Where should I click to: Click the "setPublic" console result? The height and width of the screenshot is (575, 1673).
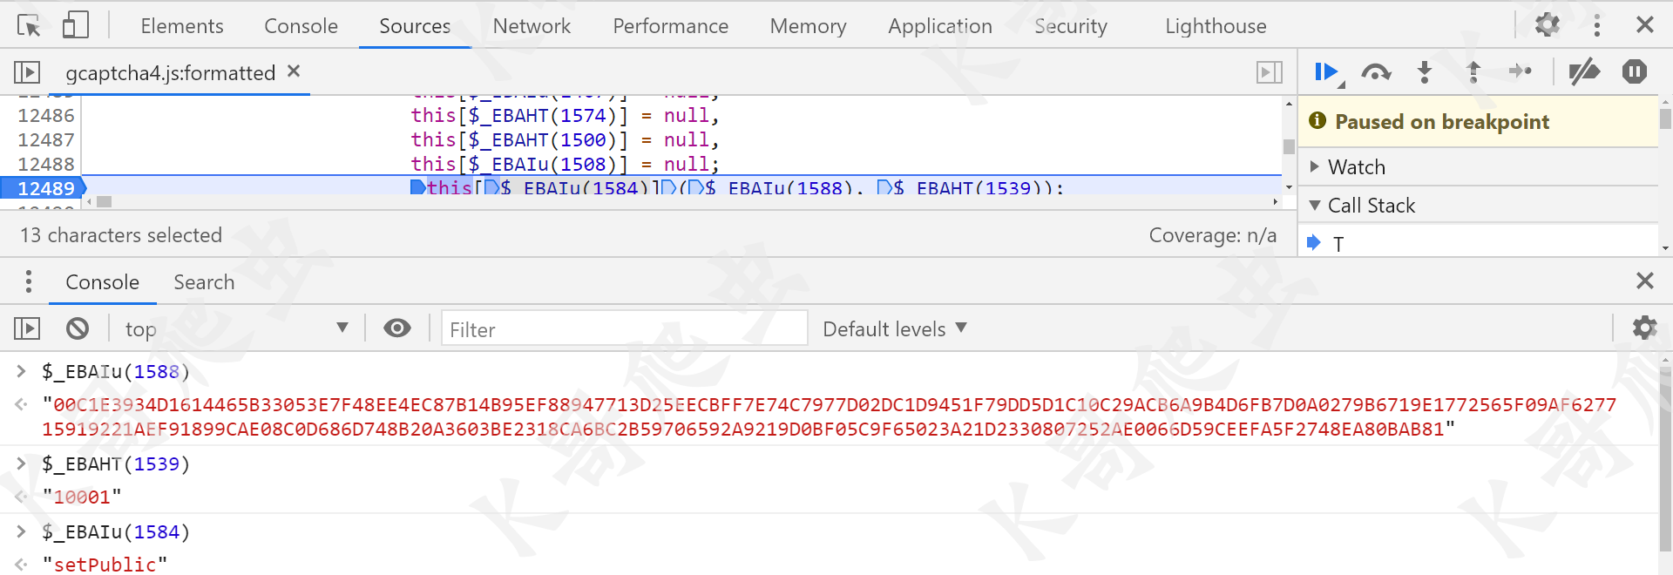(105, 565)
